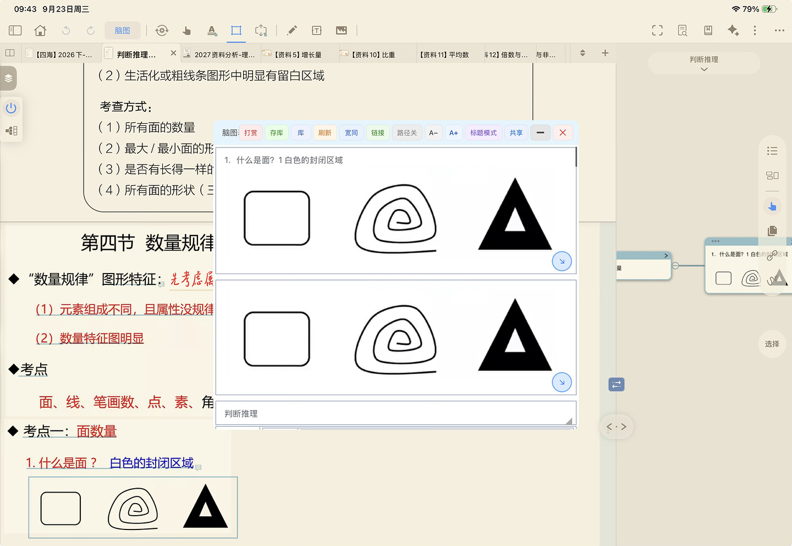Undo the last action
Screen dimensions: 792x546
(66, 30)
